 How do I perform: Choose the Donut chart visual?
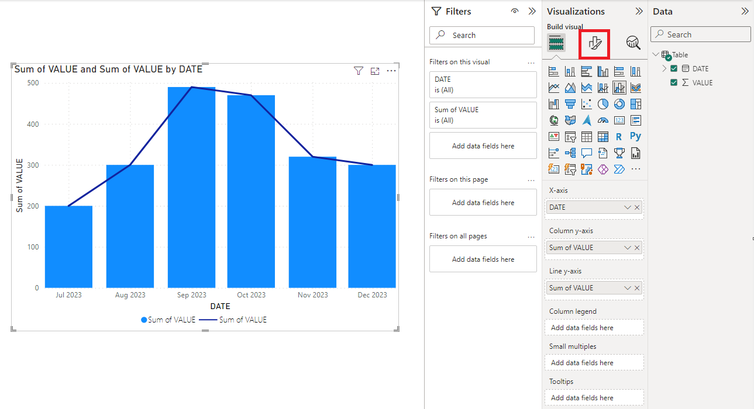coord(619,105)
